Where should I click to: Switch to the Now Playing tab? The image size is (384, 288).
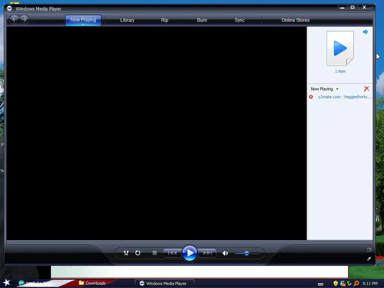pyautogui.click(x=83, y=19)
